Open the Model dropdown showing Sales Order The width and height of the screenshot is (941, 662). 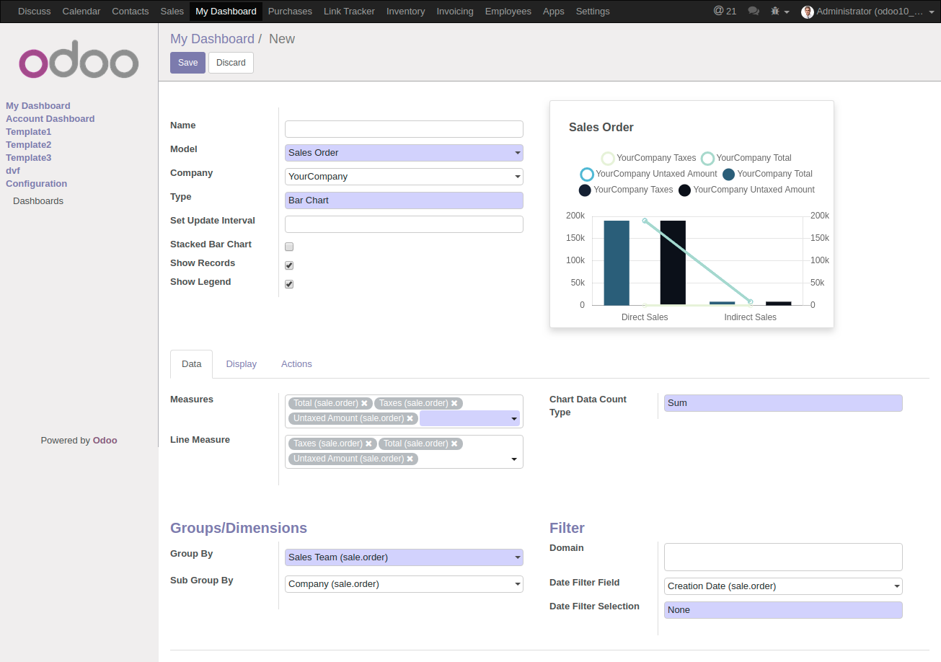404,153
